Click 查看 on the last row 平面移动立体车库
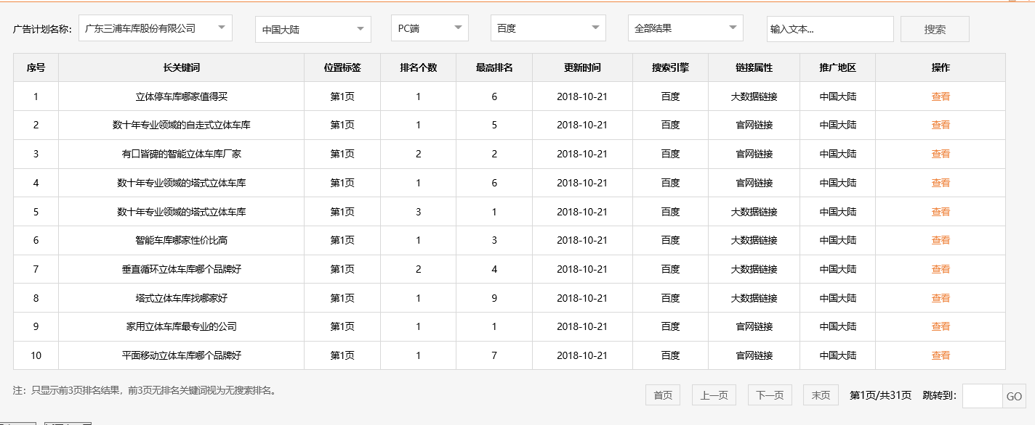1035x425 pixels. 940,355
